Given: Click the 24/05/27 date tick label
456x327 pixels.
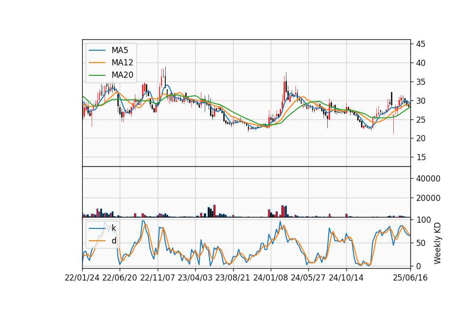Looking at the screenshot, I should coord(308,278).
